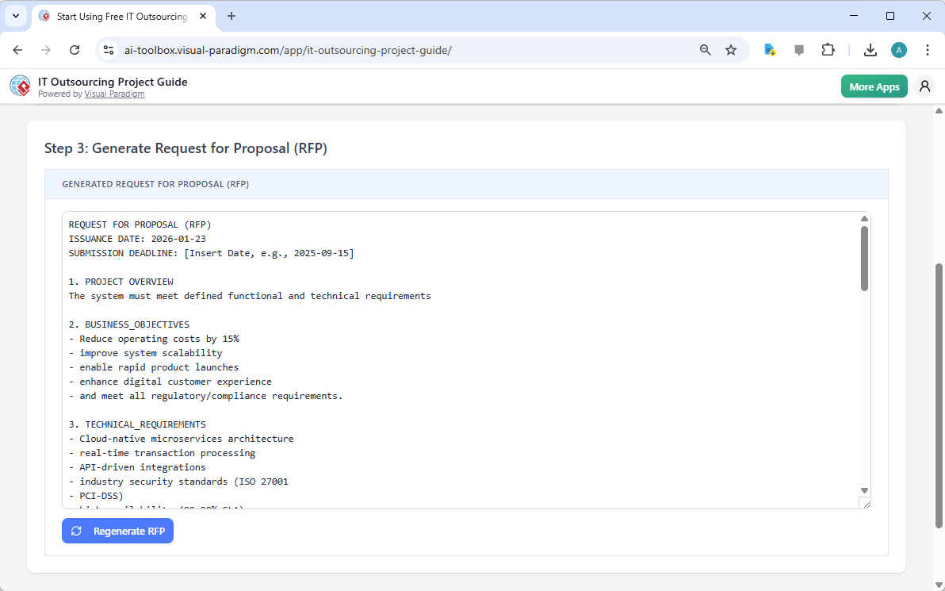The height and width of the screenshot is (591, 945).
Task: Click the zoom magnifier icon in address bar
Action: [x=704, y=49]
